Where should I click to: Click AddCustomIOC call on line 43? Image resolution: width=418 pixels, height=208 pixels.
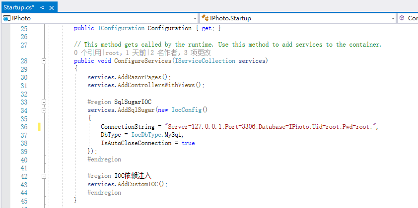(138, 184)
